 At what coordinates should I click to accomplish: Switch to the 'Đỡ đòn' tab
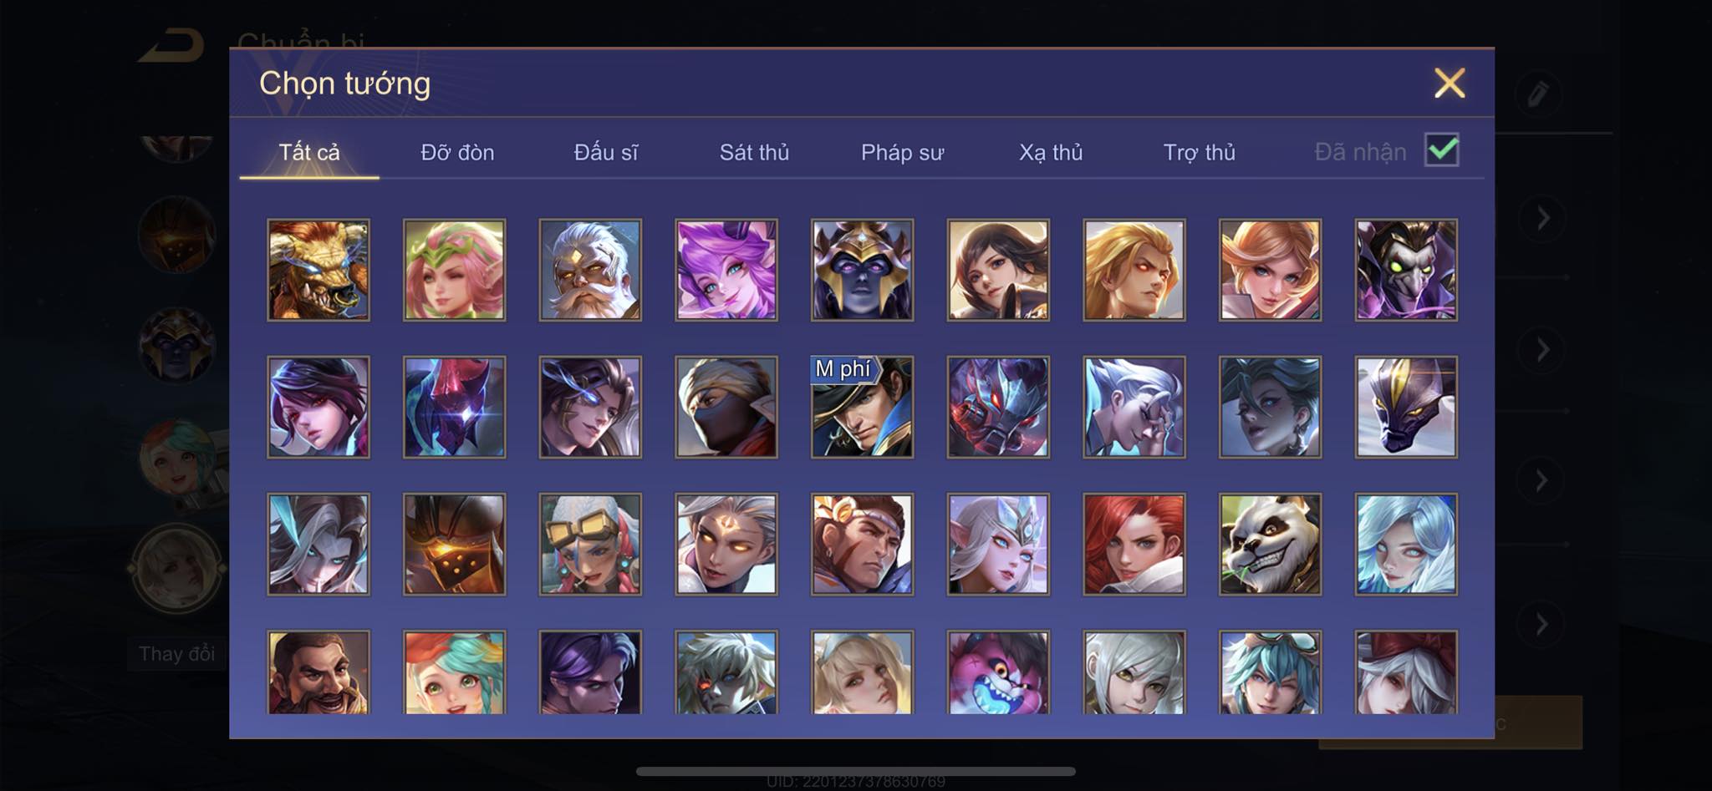457,152
